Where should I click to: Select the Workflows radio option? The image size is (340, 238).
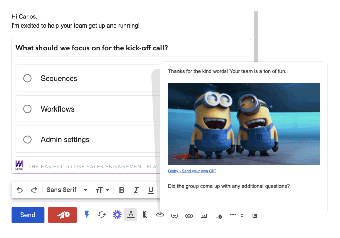pos(27,109)
